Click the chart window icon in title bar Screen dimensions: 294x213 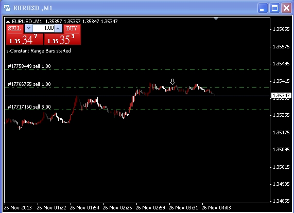(7, 8)
